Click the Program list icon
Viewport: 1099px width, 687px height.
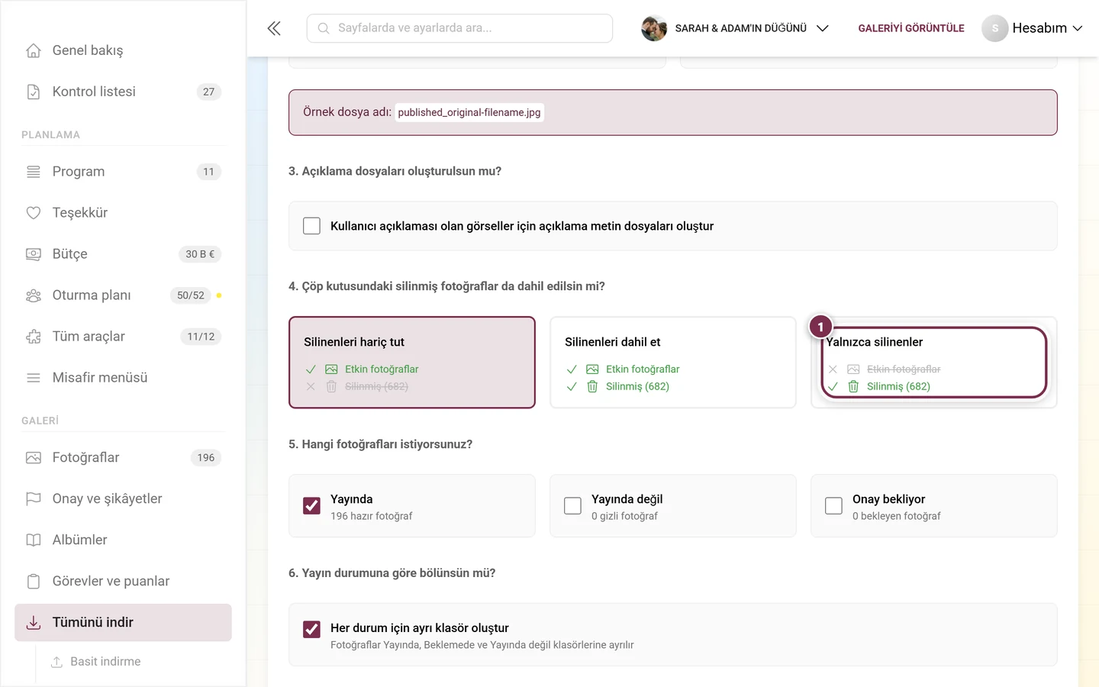point(34,172)
